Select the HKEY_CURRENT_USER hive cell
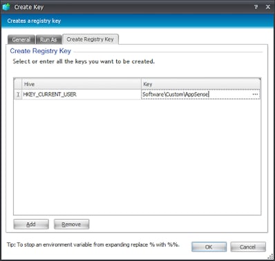 pyautogui.click(x=82, y=95)
